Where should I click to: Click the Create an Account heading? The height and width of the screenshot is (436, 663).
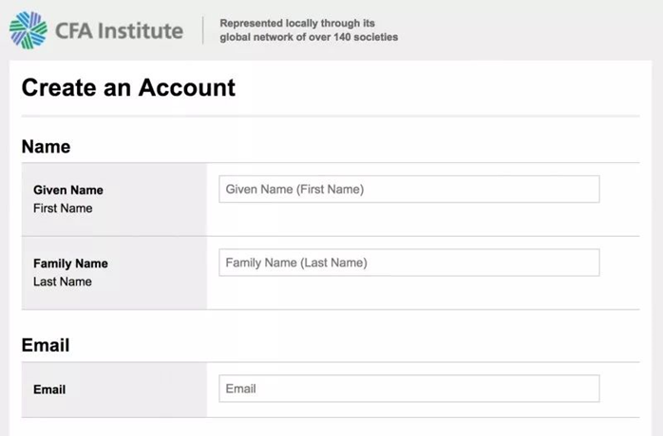(x=128, y=88)
